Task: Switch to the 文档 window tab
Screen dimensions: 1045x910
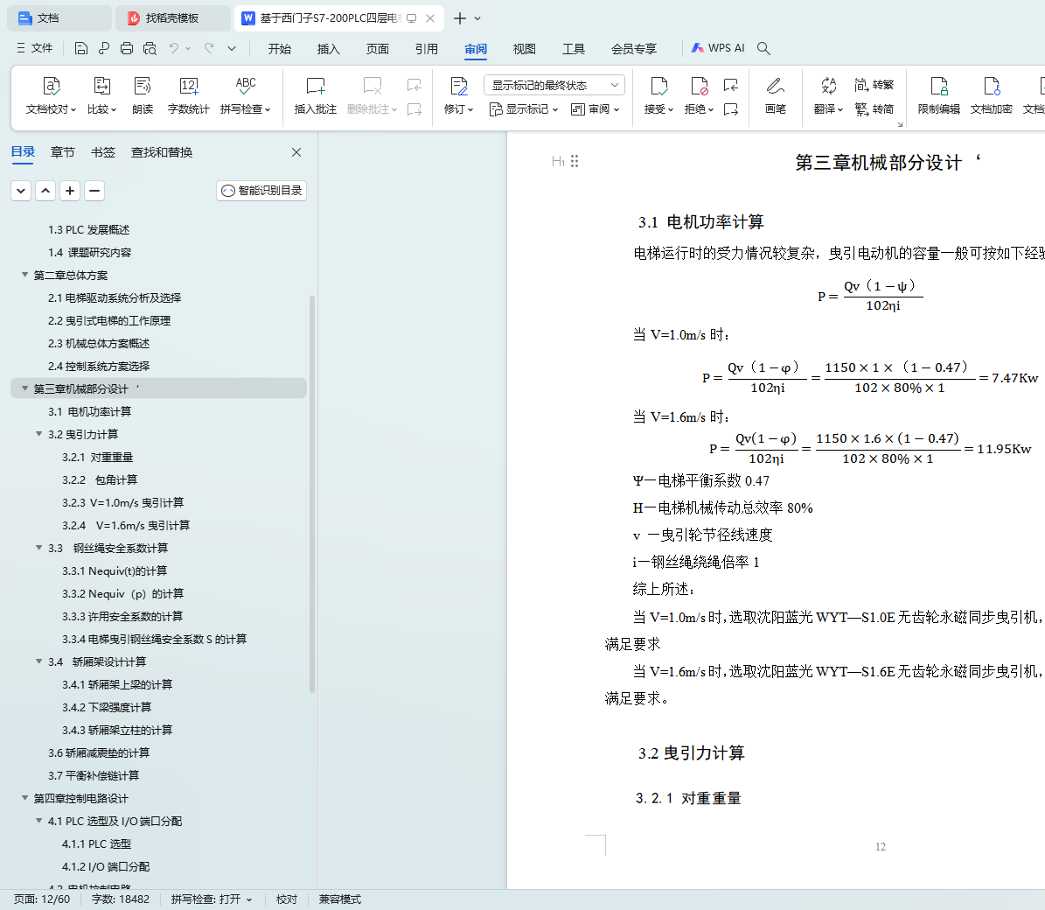Action: pyautogui.click(x=59, y=18)
